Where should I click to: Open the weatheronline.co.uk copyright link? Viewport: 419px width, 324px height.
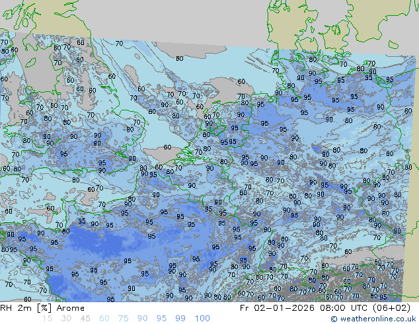pyautogui.click(x=373, y=319)
